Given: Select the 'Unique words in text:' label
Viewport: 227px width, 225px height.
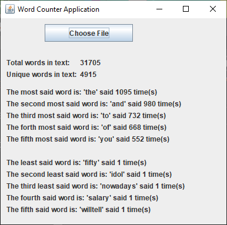Looking at the screenshot, I should [x=41, y=75].
